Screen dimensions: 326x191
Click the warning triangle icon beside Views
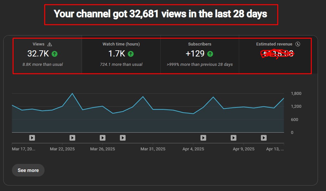pyautogui.click(x=49, y=44)
